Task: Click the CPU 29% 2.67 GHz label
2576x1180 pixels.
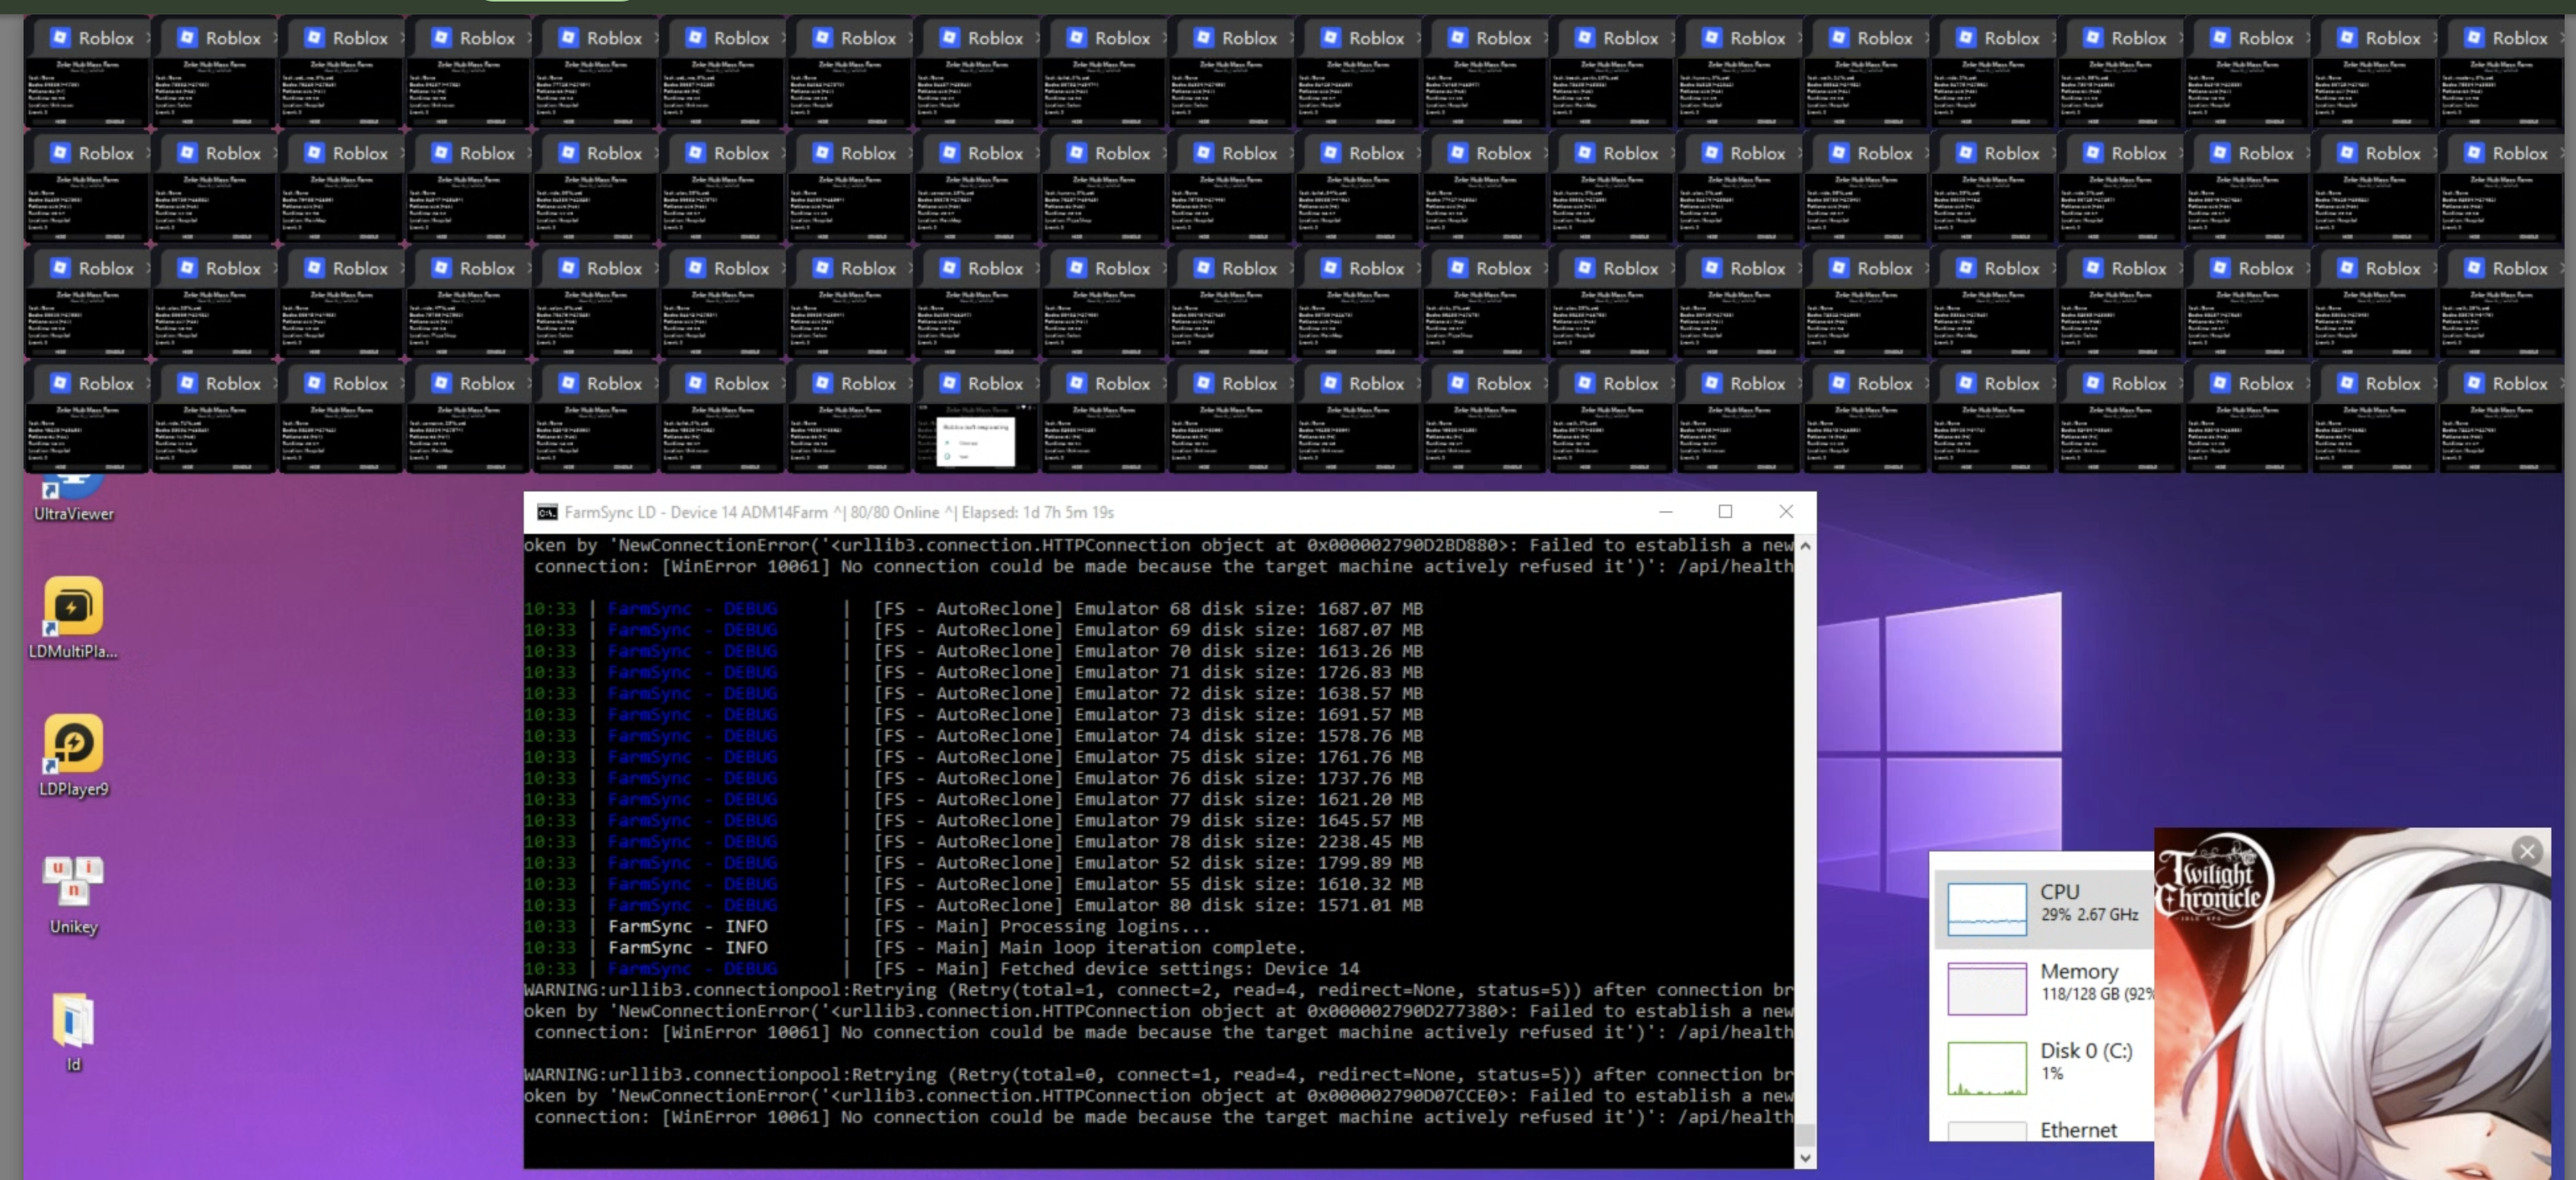Action: pyautogui.click(x=2089, y=902)
